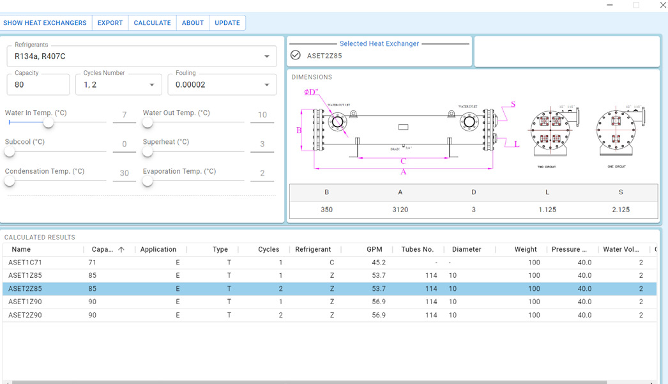This screenshot has width=668, height=384.
Task: Click the heat exchanger side-view drawing
Action: pyautogui.click(x=404, y=131)
